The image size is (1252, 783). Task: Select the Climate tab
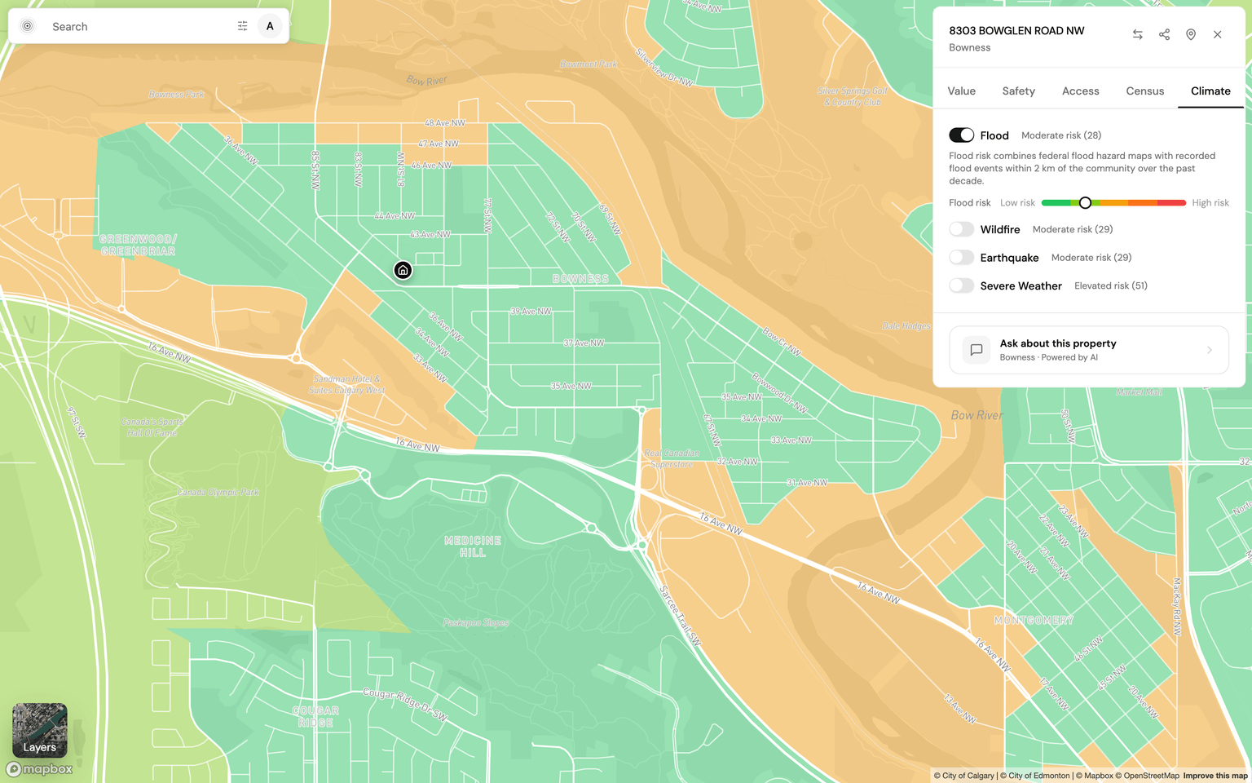pyautogui.click(x=1210, y=91)
